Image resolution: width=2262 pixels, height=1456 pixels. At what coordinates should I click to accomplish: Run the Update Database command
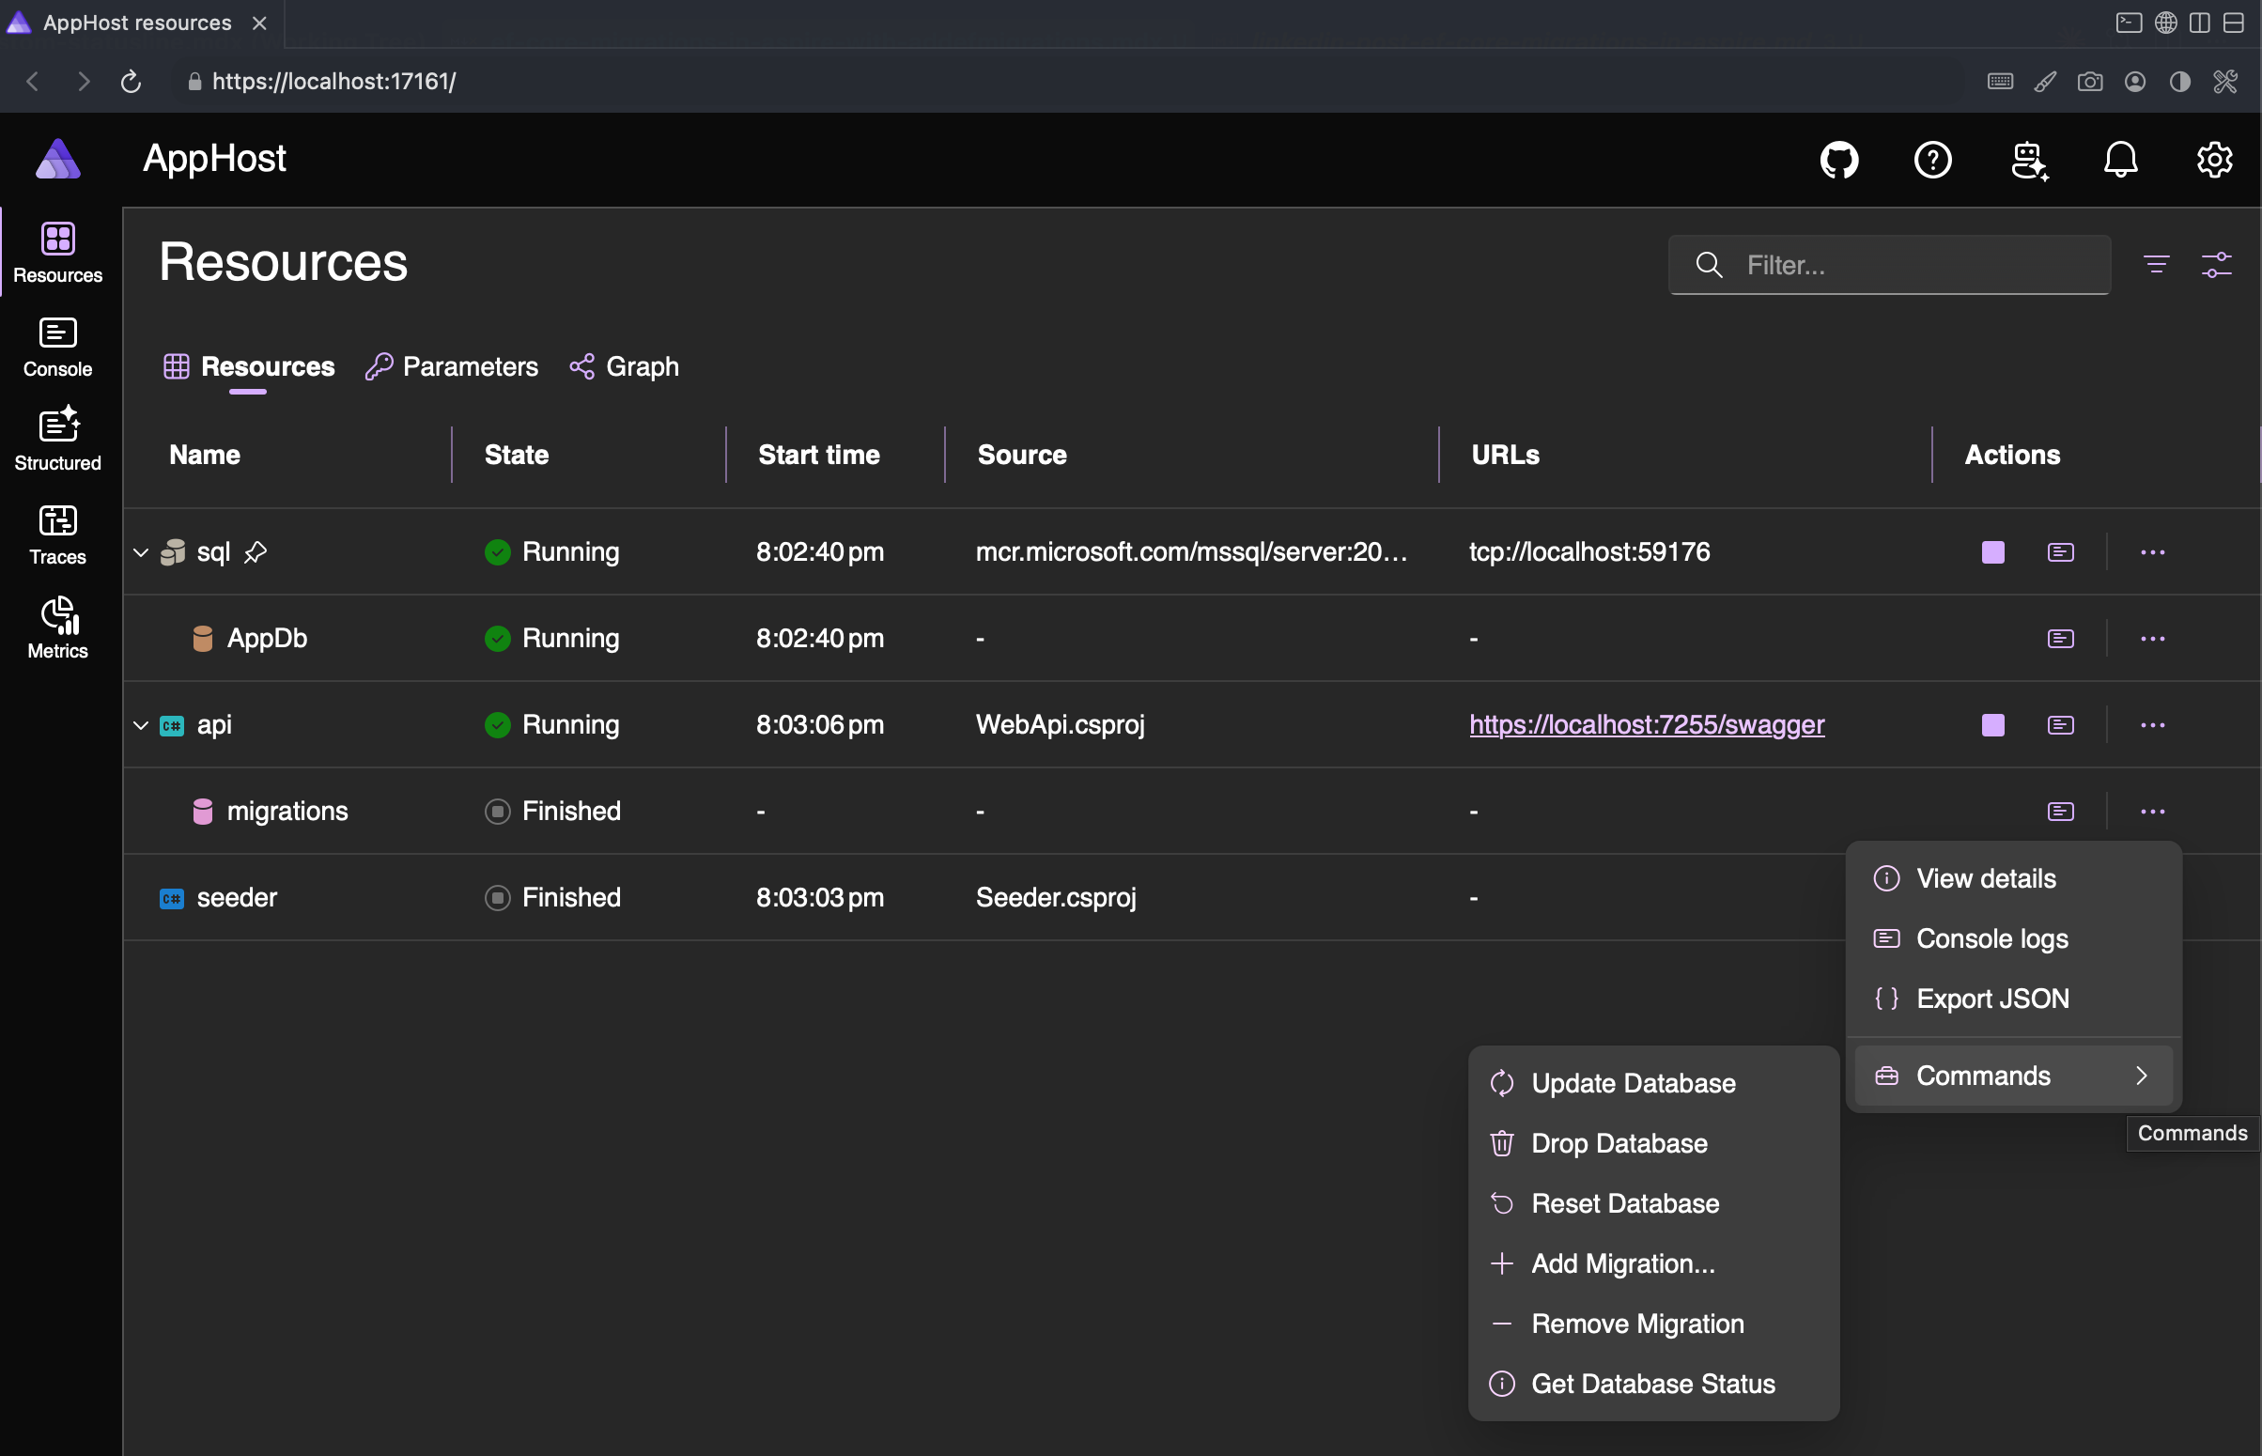tap(1653, 1083)
